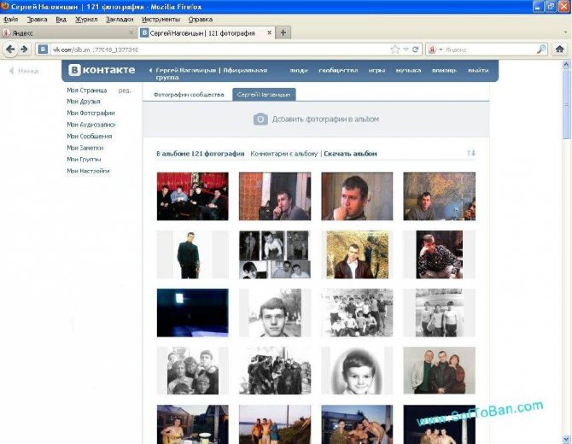Screen dimensions: 572x444
Task: Open Мои Заметки in the sidebar
Action: [x=85, y=148]
